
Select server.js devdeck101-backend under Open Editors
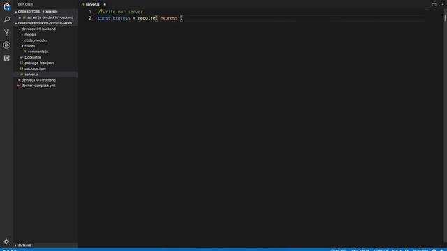(50, 17)
